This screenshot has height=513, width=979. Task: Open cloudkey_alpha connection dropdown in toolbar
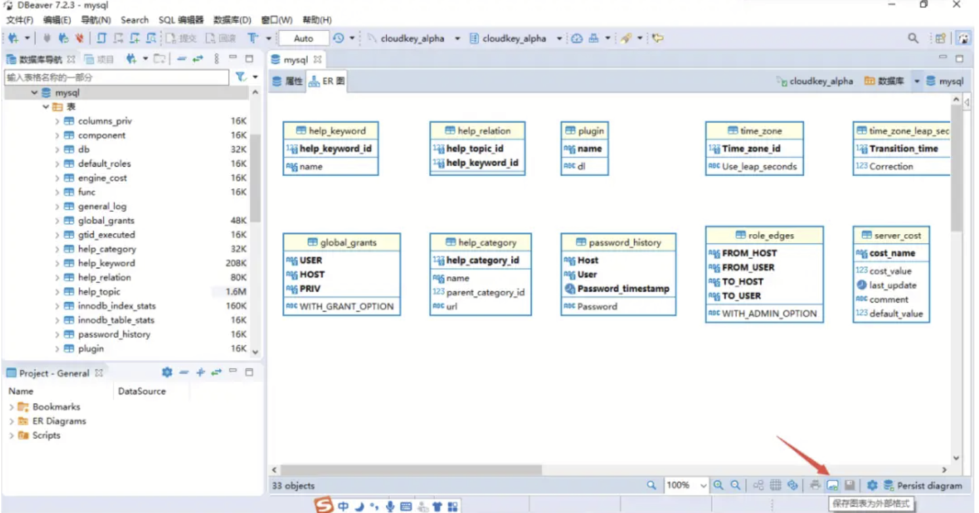click(457, 38)
